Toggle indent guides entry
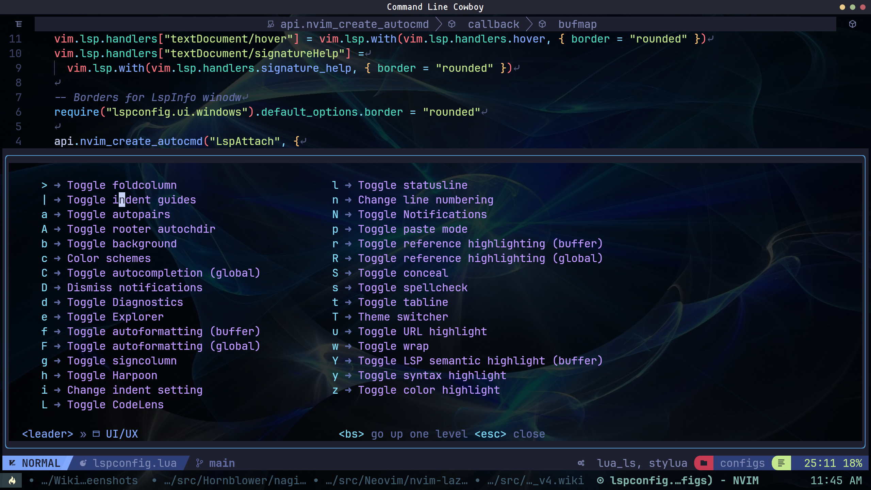 pyautogui.click(x=131, y=200)
